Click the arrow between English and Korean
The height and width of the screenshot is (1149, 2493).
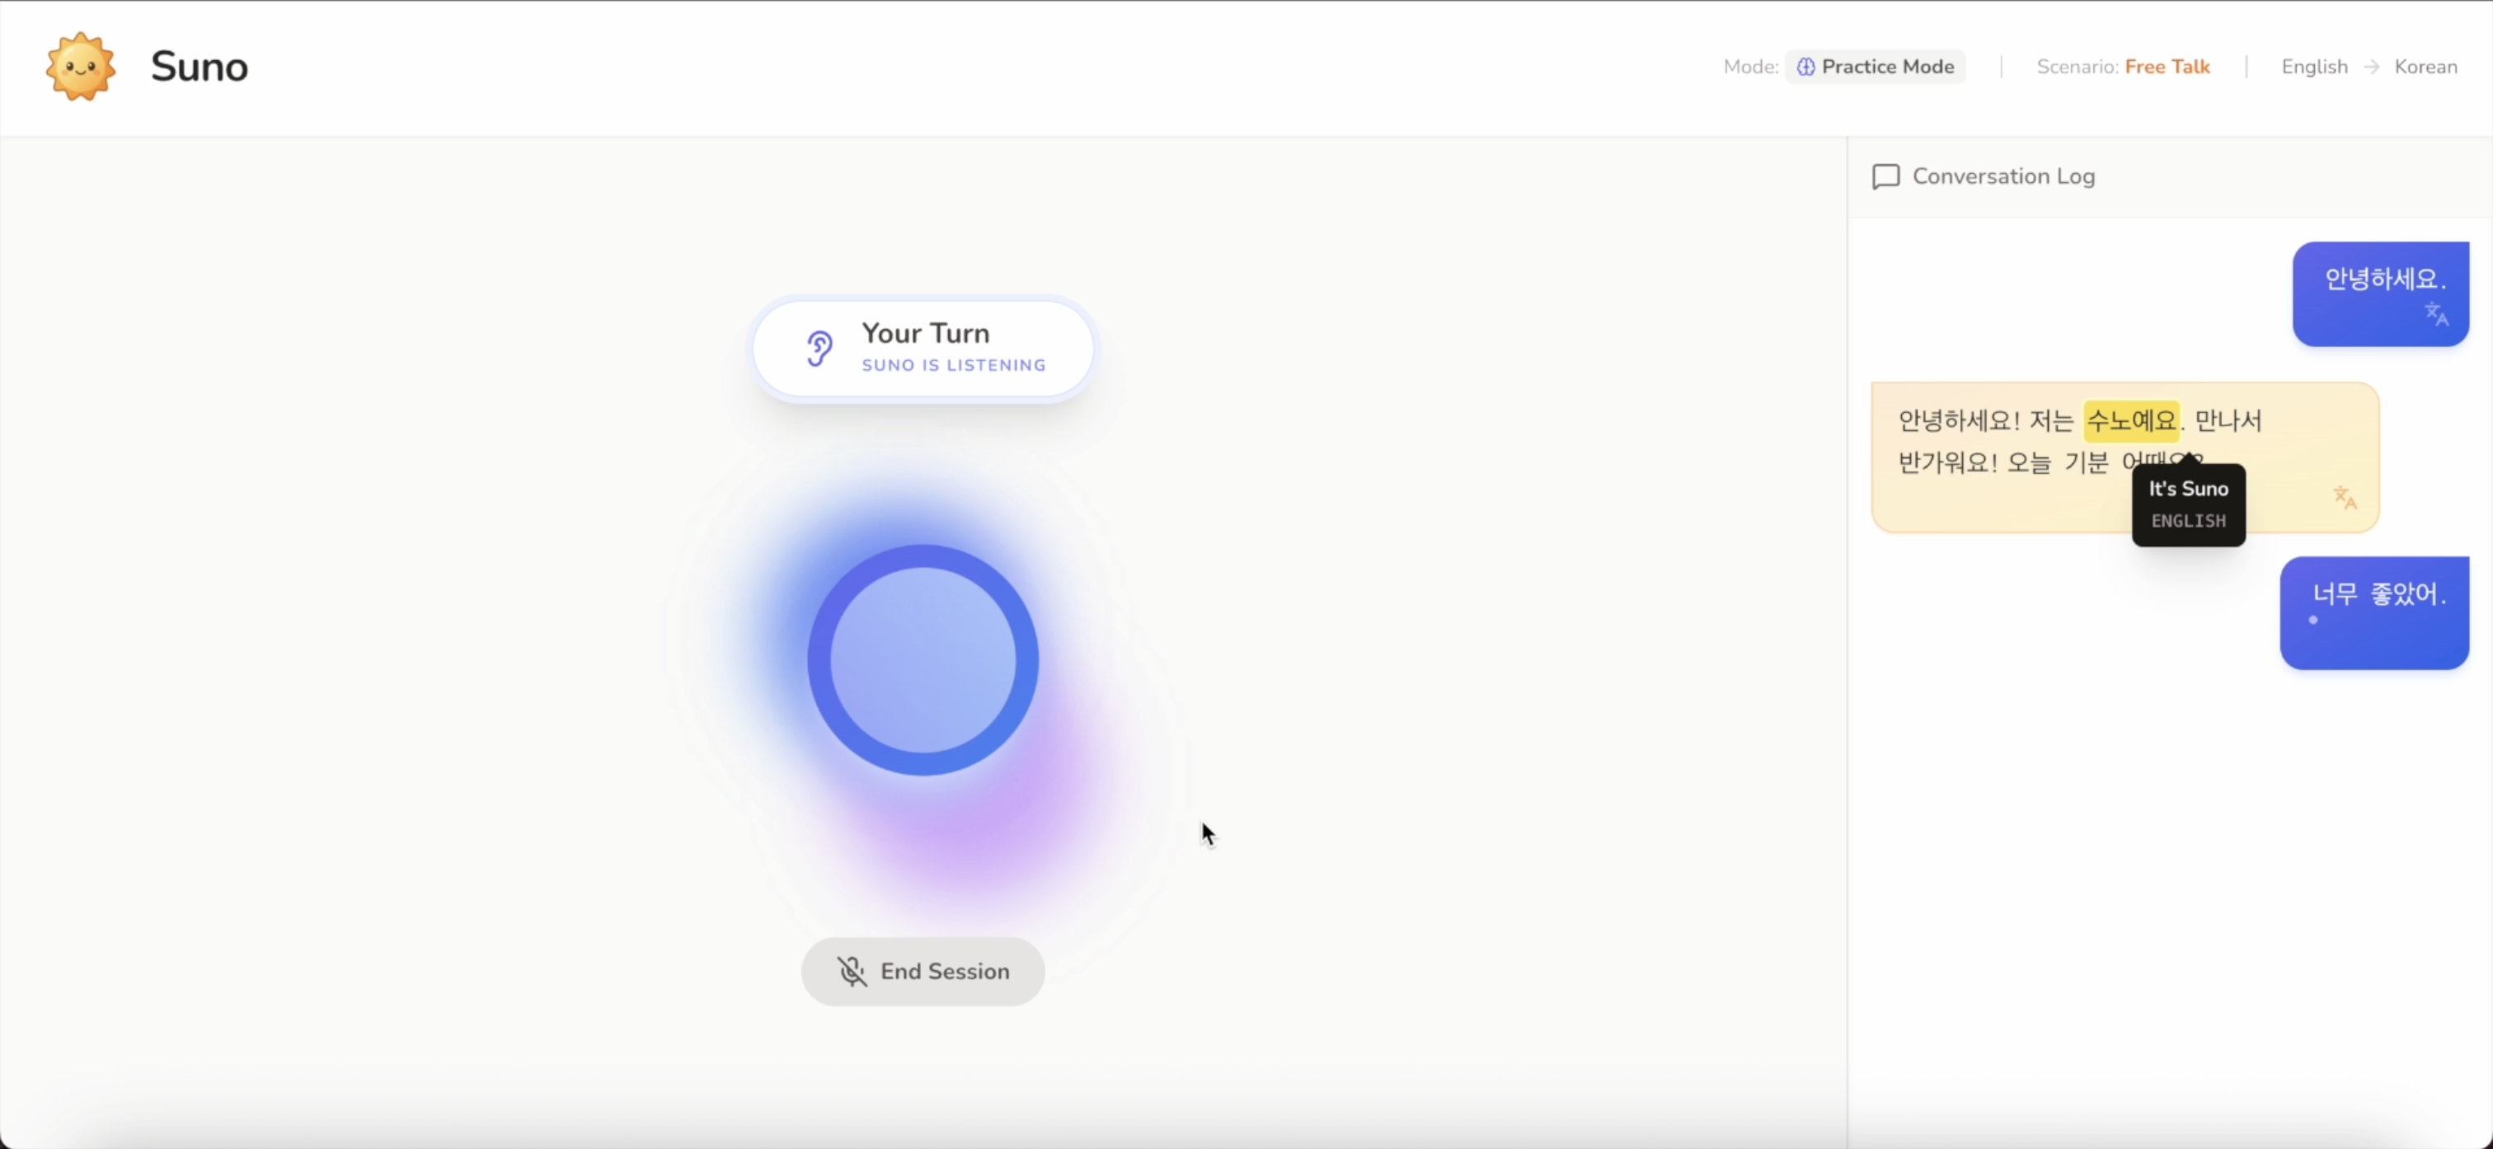click(x=2371, y=67)
